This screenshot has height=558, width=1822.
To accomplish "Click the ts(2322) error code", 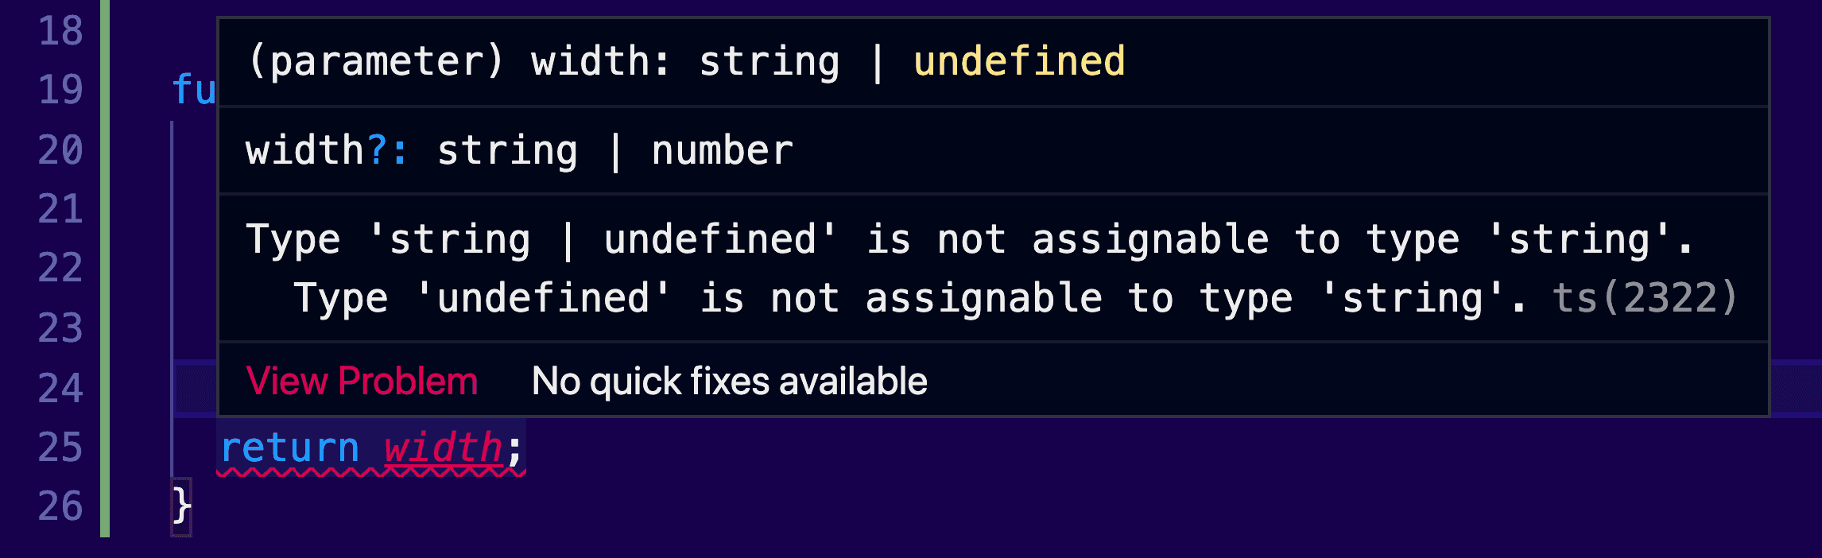I will click(1644, 299).
